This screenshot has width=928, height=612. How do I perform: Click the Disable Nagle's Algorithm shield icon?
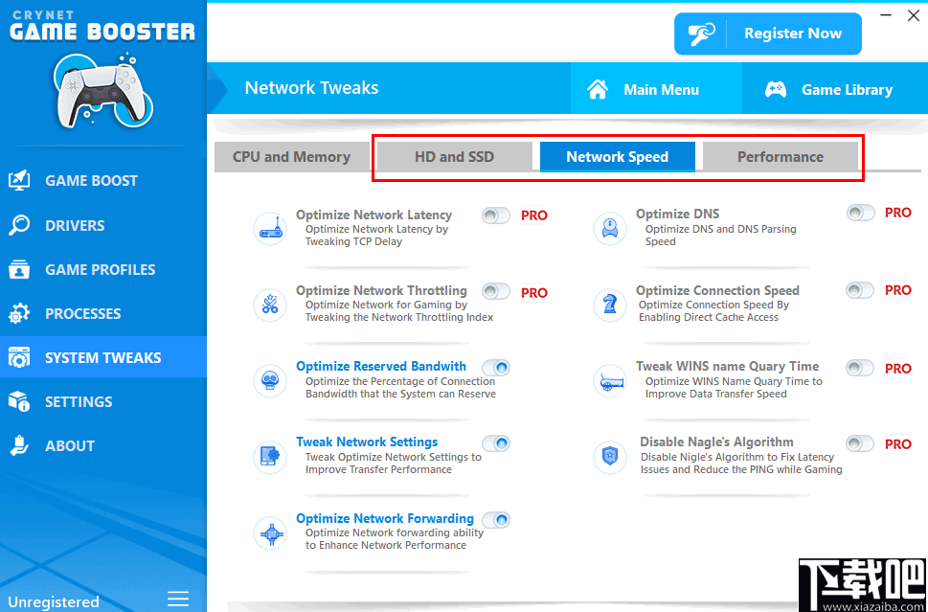pos(610,456)
